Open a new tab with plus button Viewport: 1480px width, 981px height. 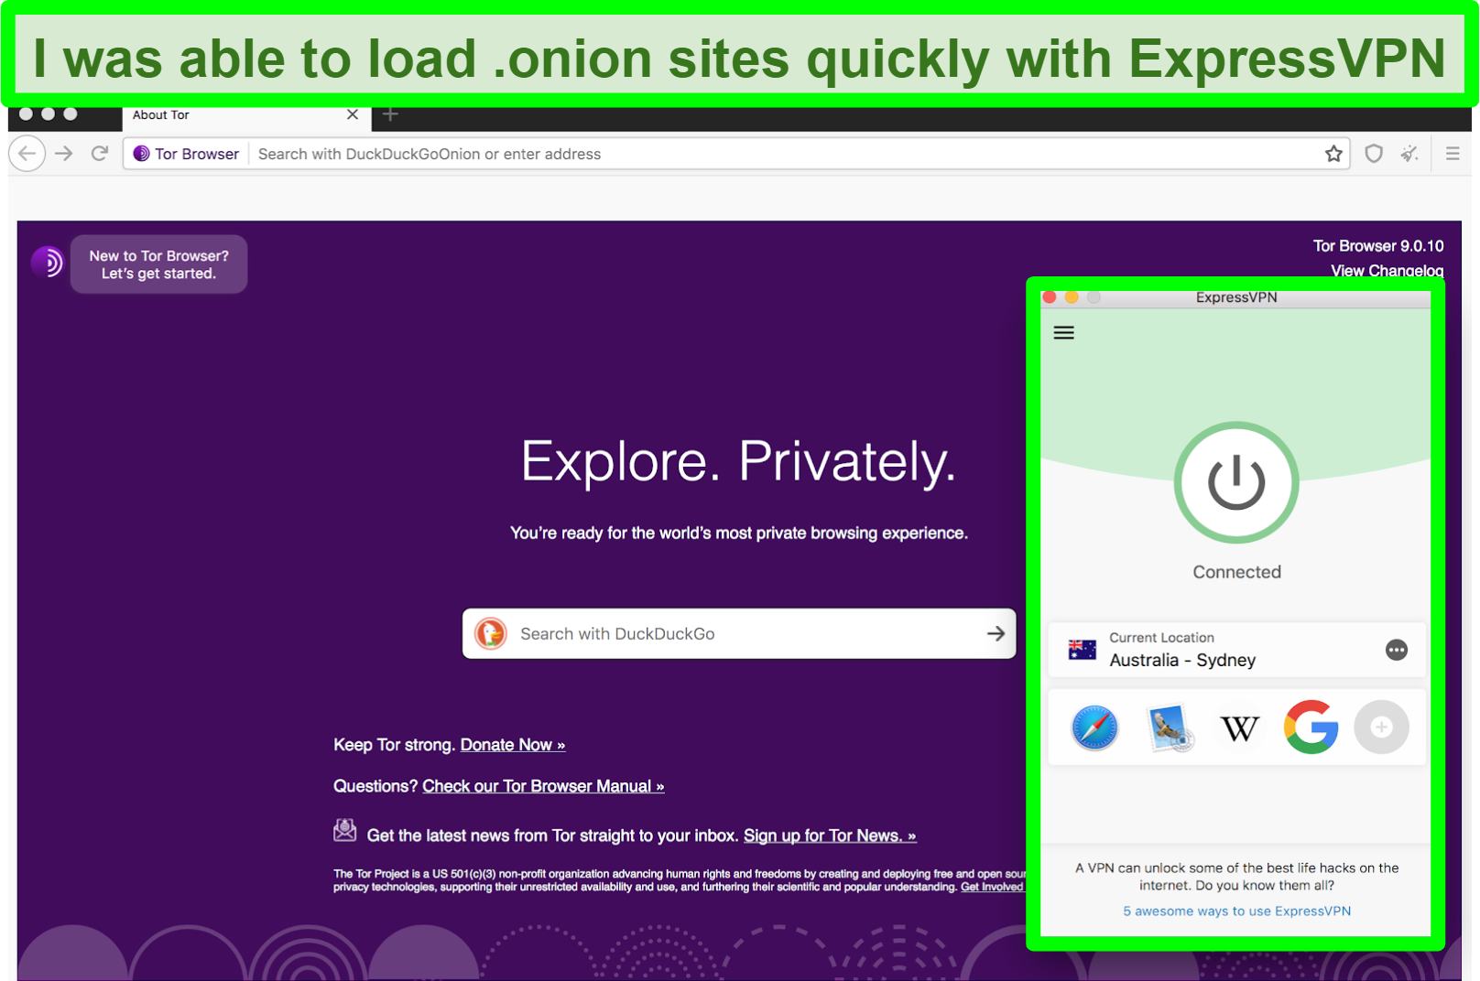(x=391, y=114)
